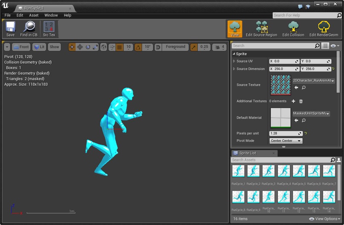Add element to Additional Textures
Image resolution: width=344 pixels, height=225 pixels.
pos(293,101)
